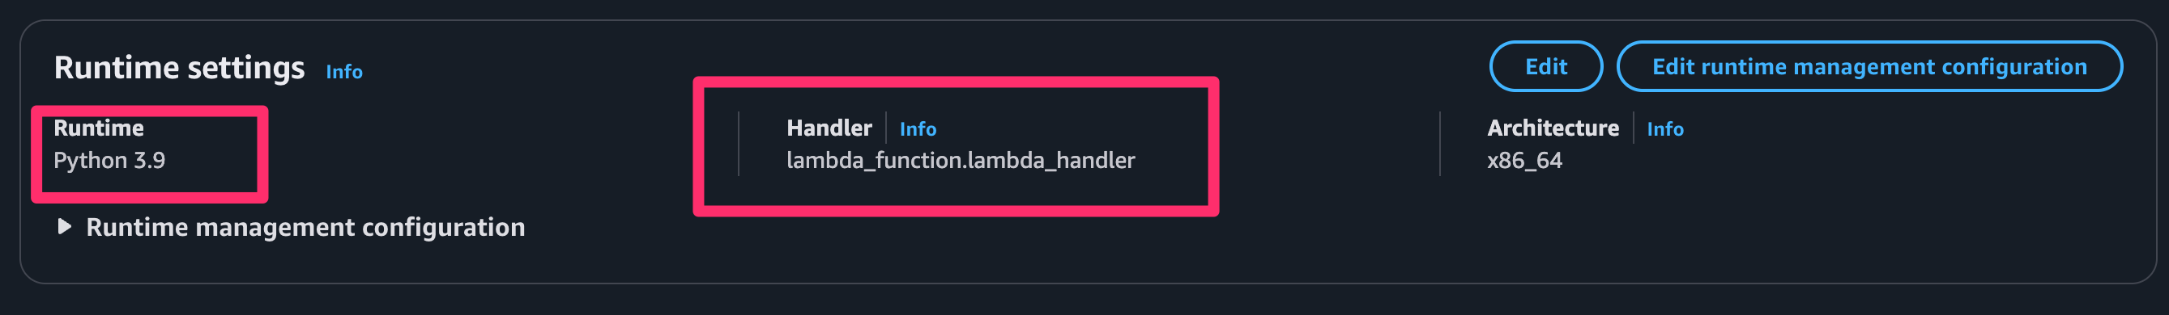
Task: Select the Runtime management configuration label
Action: pos(305,227)
